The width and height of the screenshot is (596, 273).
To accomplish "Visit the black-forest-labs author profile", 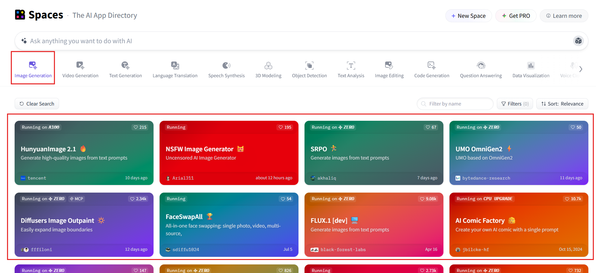I will [x=338, y=249].
